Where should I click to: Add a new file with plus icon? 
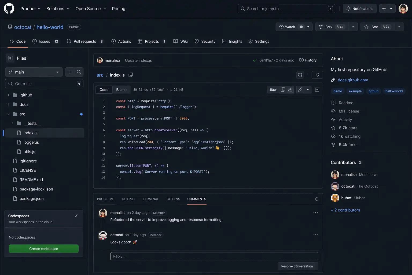pyautogui.click(x=70, y=72)
